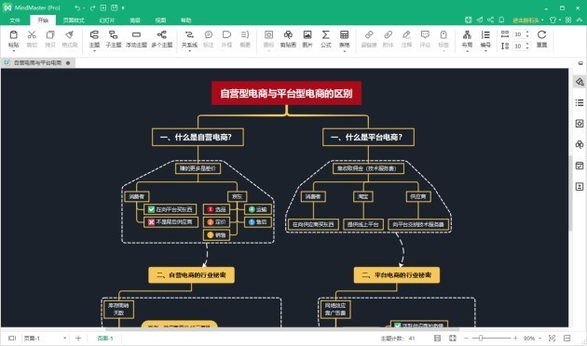Click the Numbering icon in the ribbon
587x346 pixels.
(485, 39)
